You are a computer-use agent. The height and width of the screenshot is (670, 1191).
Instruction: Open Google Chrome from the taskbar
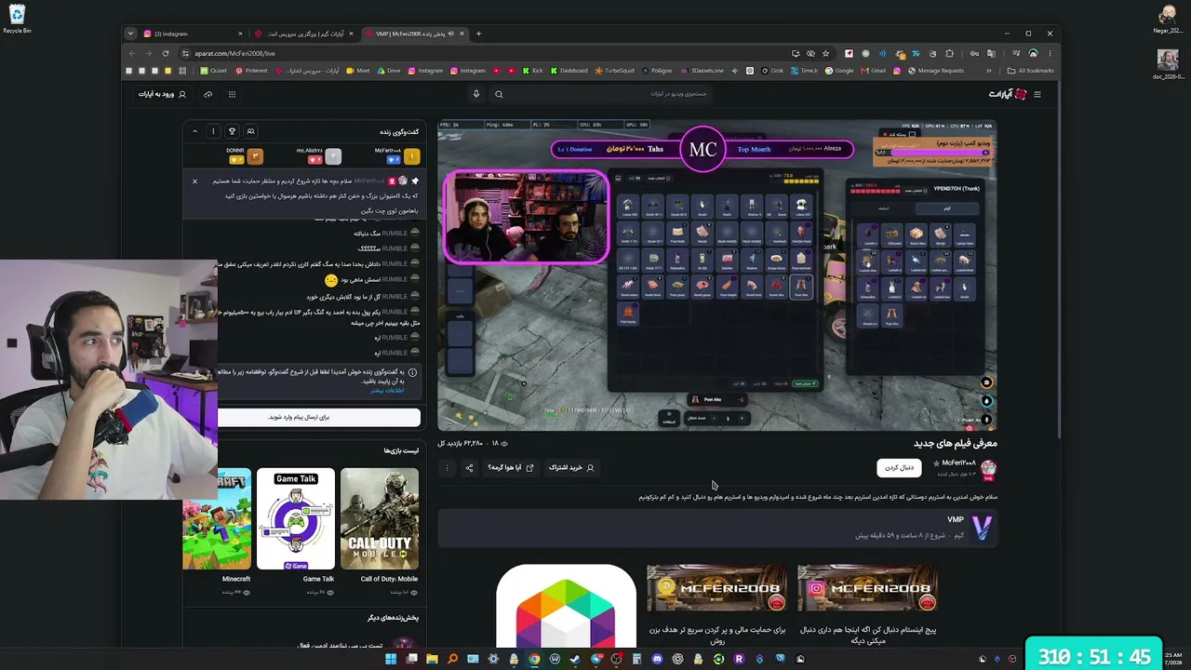point(534,659)
